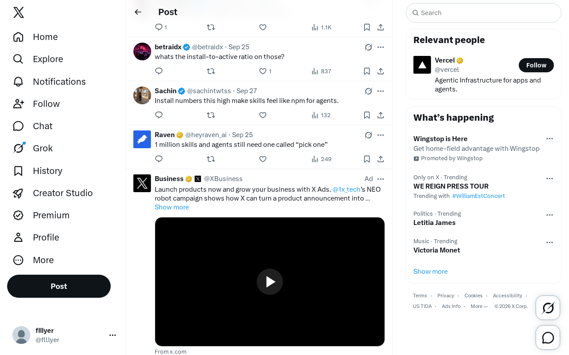This screenshot has height=355, width=569.
Task: Click the back arrow next to Post
Action: 138,12
